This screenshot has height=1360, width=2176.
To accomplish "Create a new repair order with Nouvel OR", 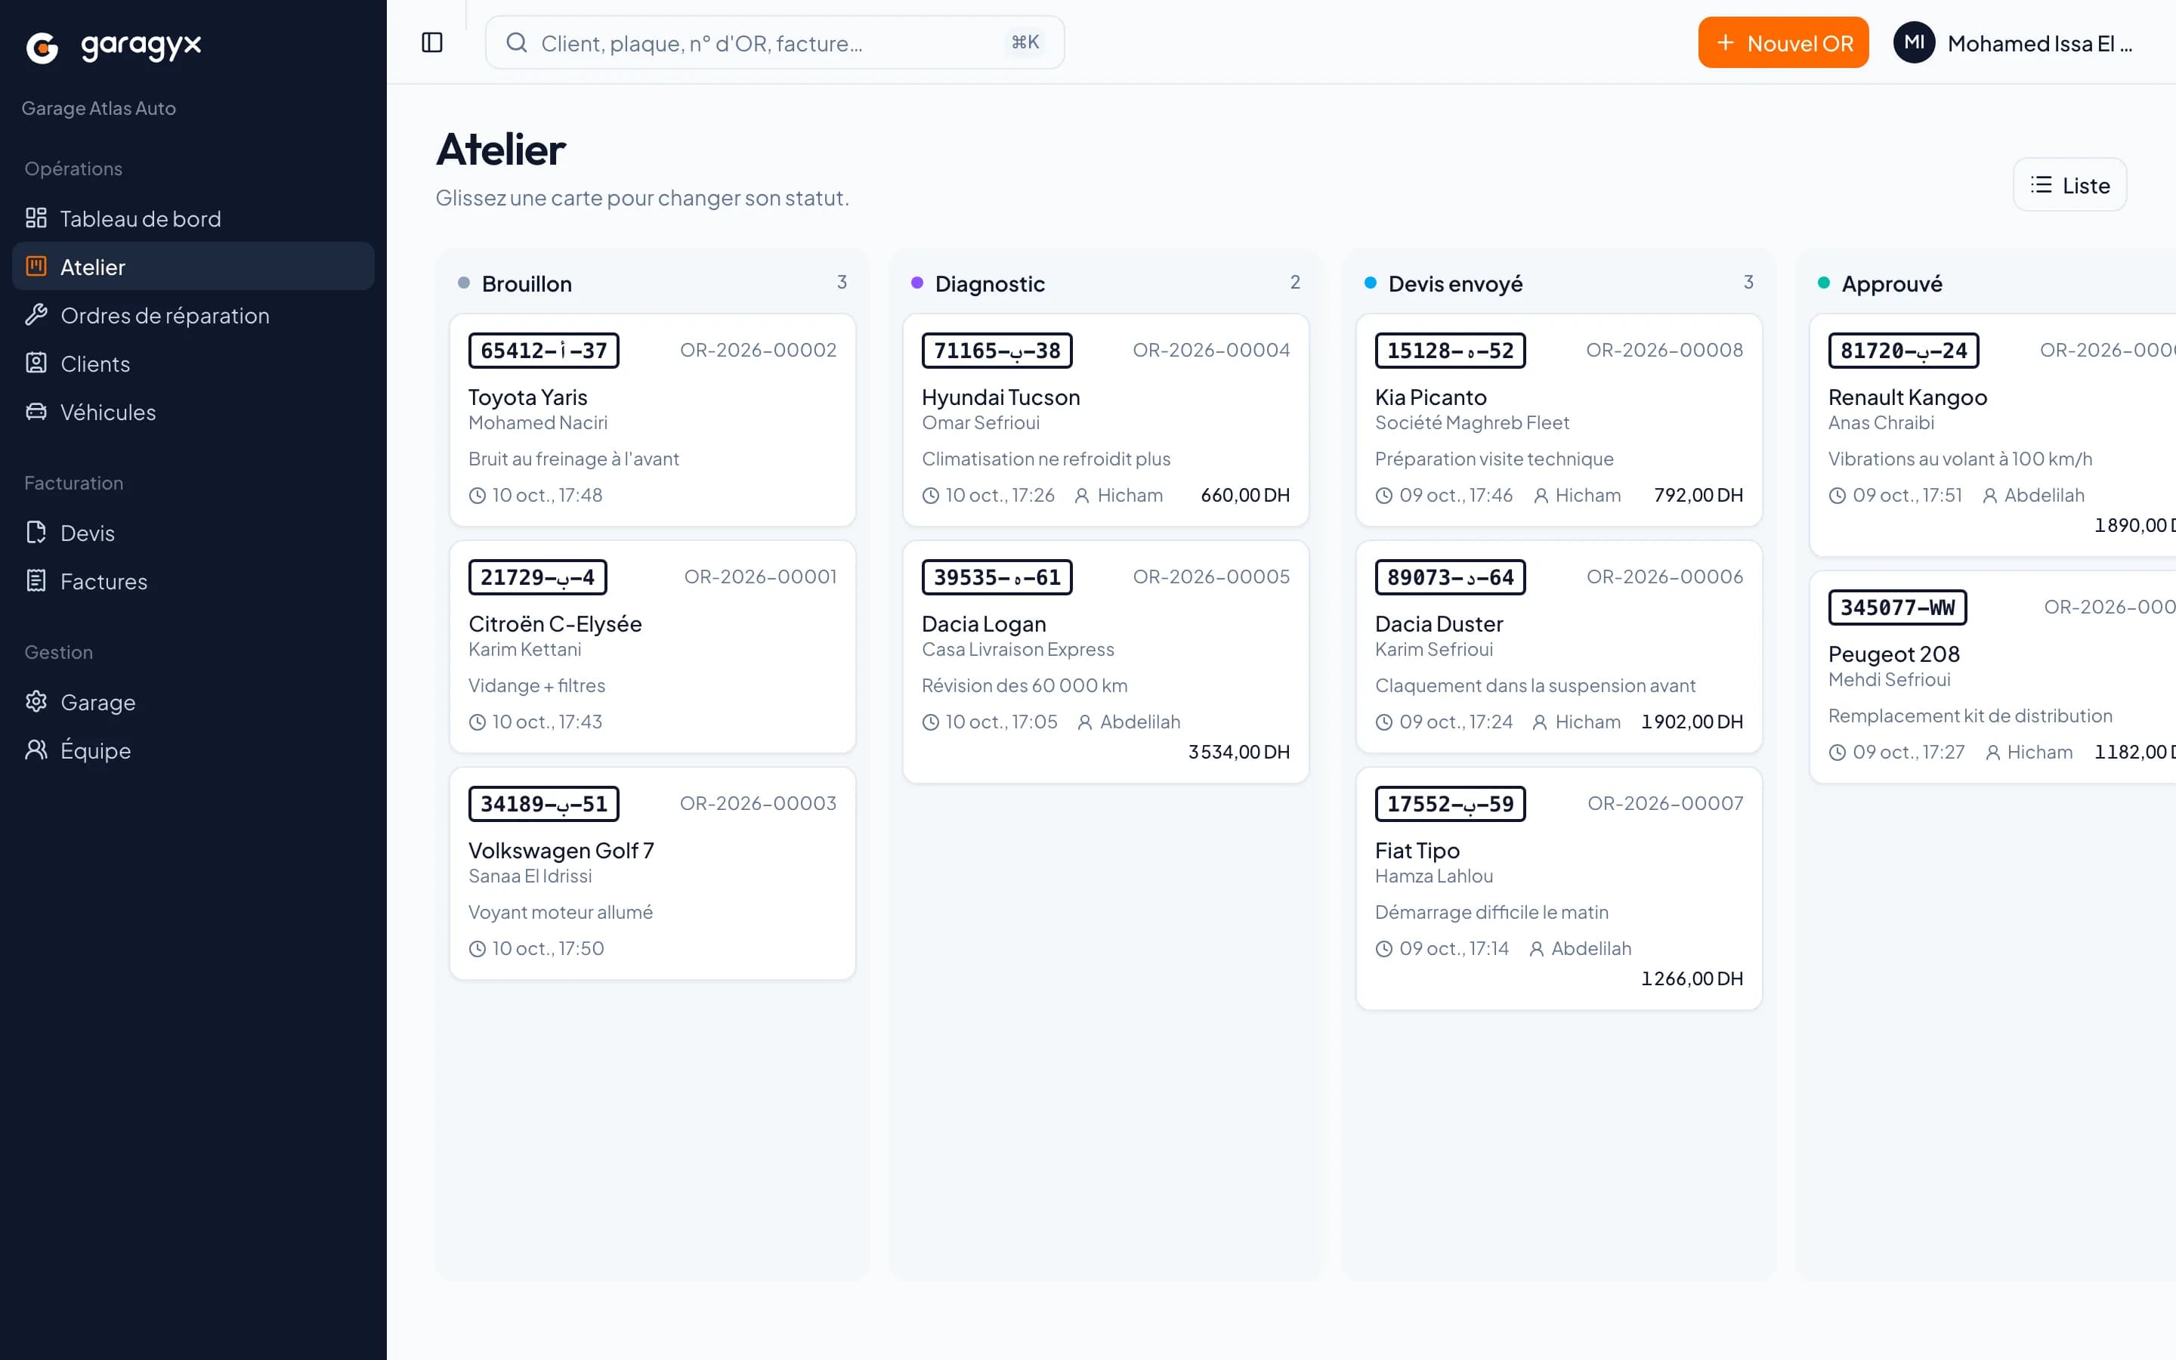I will [1783, 42].
